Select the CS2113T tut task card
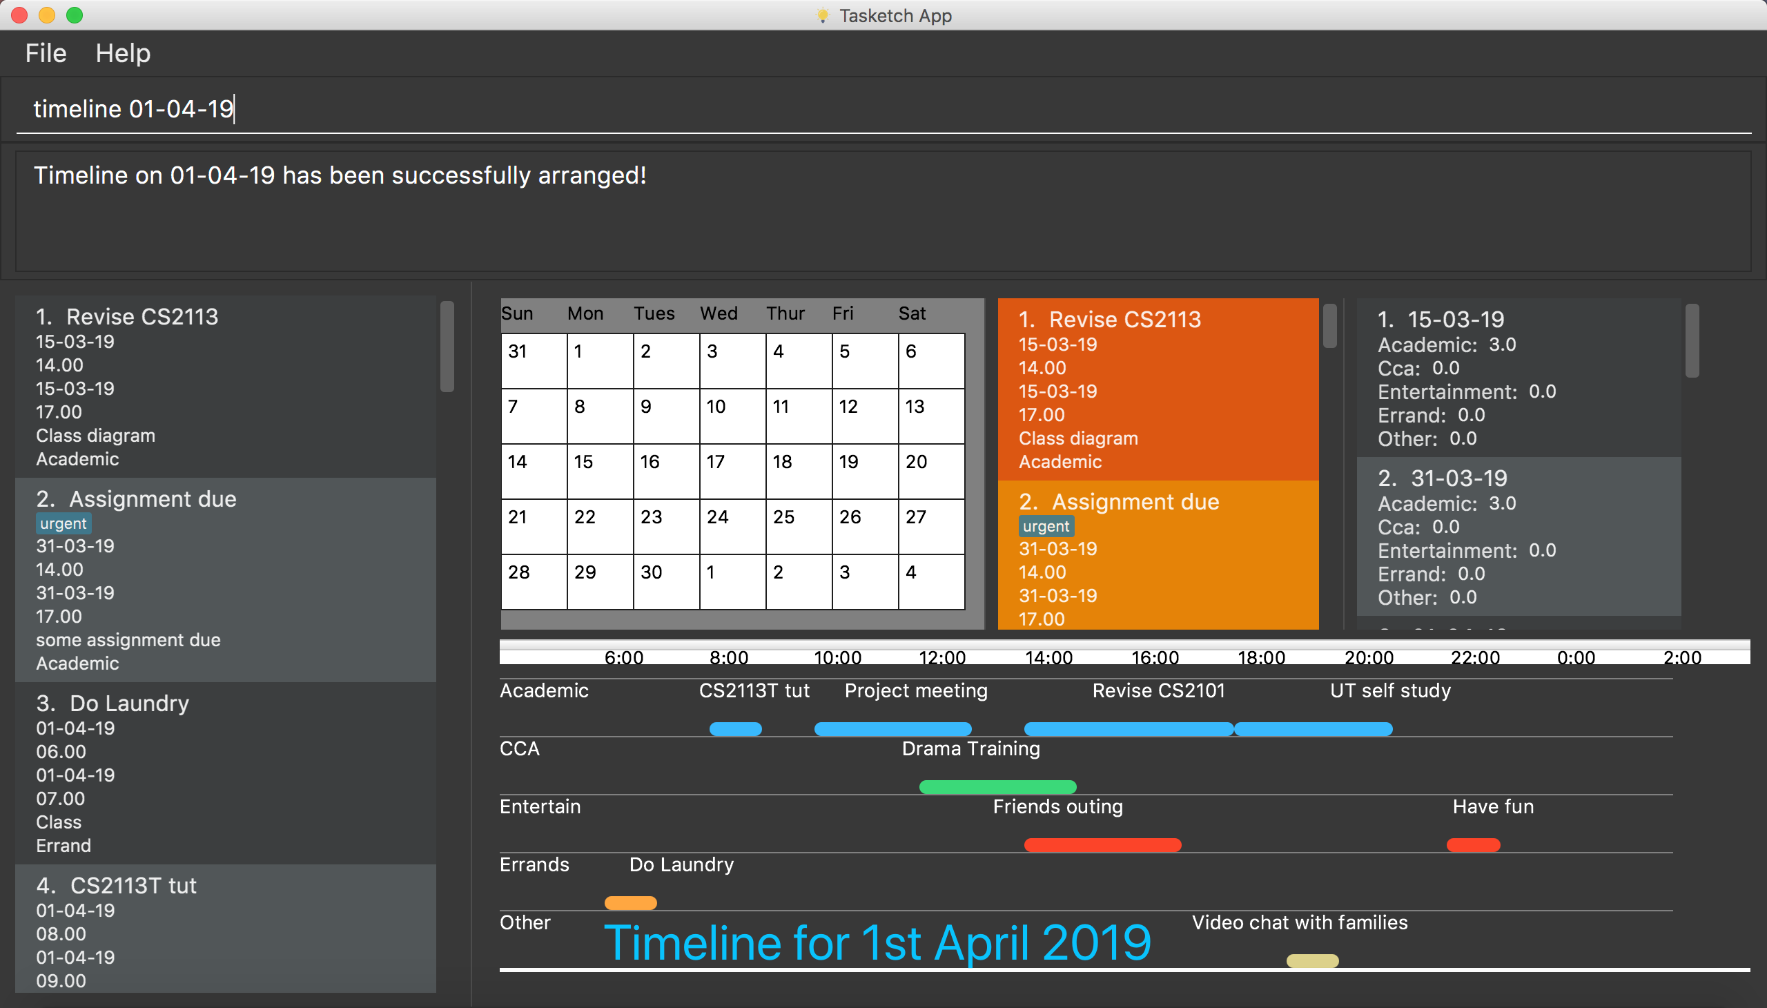Image resolution: width=1767 pixels, height=1008 pixels. coord(226,929)
